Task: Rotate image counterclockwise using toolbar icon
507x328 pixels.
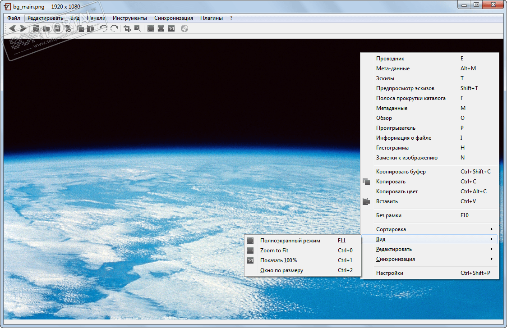Action: tap(104, 28)
